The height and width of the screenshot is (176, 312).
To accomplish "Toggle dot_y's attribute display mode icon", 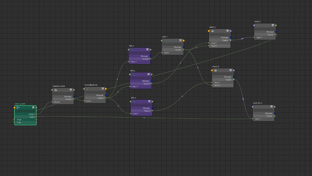I will tap(149, 74).
